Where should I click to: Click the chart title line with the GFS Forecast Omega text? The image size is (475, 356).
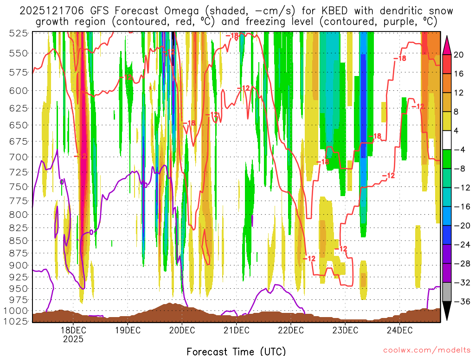coord(236,11)
